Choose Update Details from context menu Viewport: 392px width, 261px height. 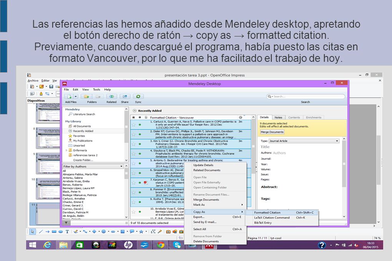click(x=203, y=165)
